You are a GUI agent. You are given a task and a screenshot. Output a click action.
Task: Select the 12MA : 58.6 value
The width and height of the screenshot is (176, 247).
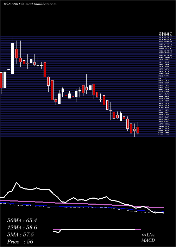pos(22,228)
